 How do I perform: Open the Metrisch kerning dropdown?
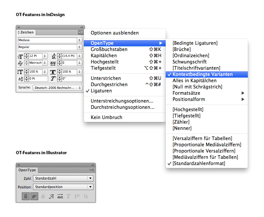tap(45, 63)
